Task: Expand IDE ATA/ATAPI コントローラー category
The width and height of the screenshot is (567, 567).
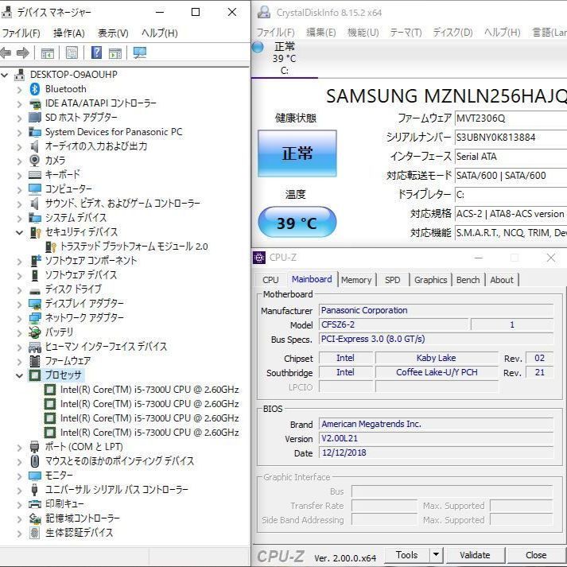Action: coord(20,104)
